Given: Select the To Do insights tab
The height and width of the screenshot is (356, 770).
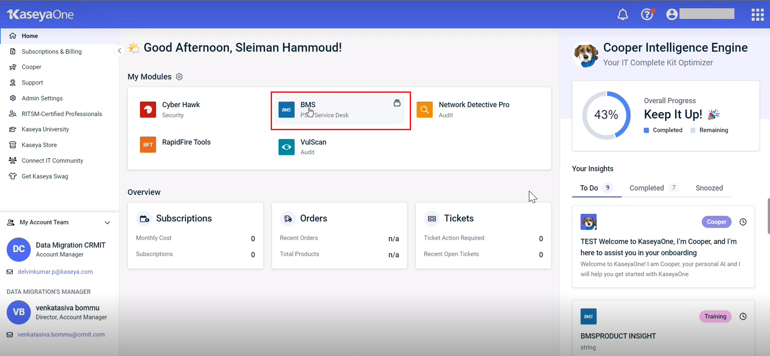Looking at the screenshot, I should (596, 188).
